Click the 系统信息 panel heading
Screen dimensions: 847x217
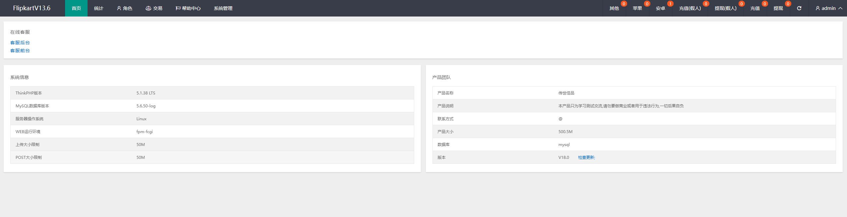[x=20, y=77]
